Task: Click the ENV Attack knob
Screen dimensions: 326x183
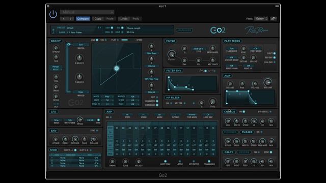Action: 56,139
